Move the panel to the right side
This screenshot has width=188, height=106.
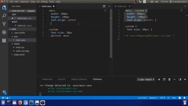[180, 79]
